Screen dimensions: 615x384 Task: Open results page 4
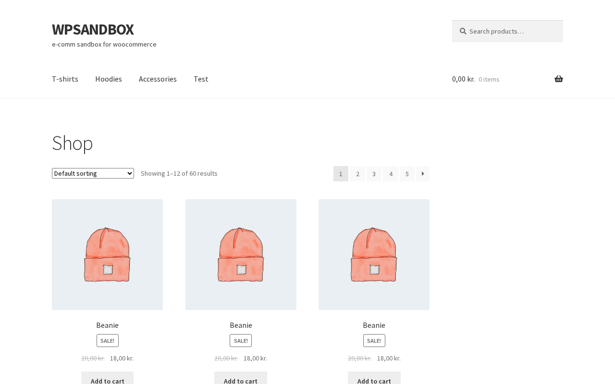pos(391,174)
